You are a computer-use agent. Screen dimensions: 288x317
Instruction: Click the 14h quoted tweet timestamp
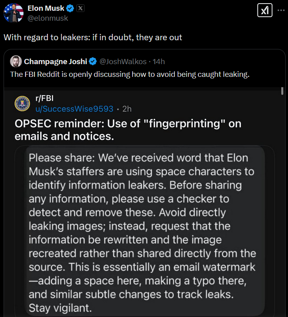pos(159,61)
